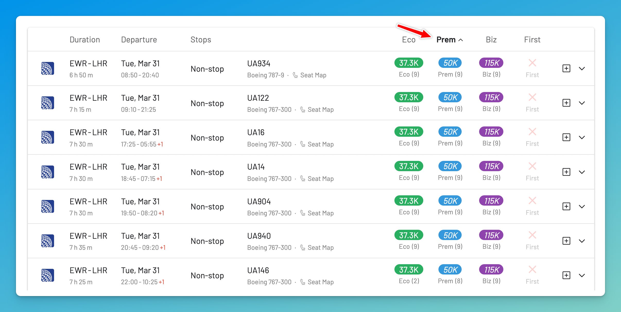Click the seat icon next to UA16's Seat Map
The image size is (621, 312).
(x=303, y=144)
